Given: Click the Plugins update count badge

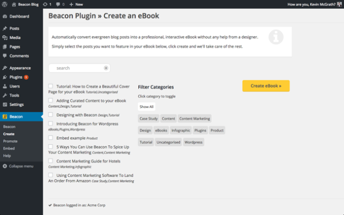Looking at the screenshot, I should tap(26, 77).
